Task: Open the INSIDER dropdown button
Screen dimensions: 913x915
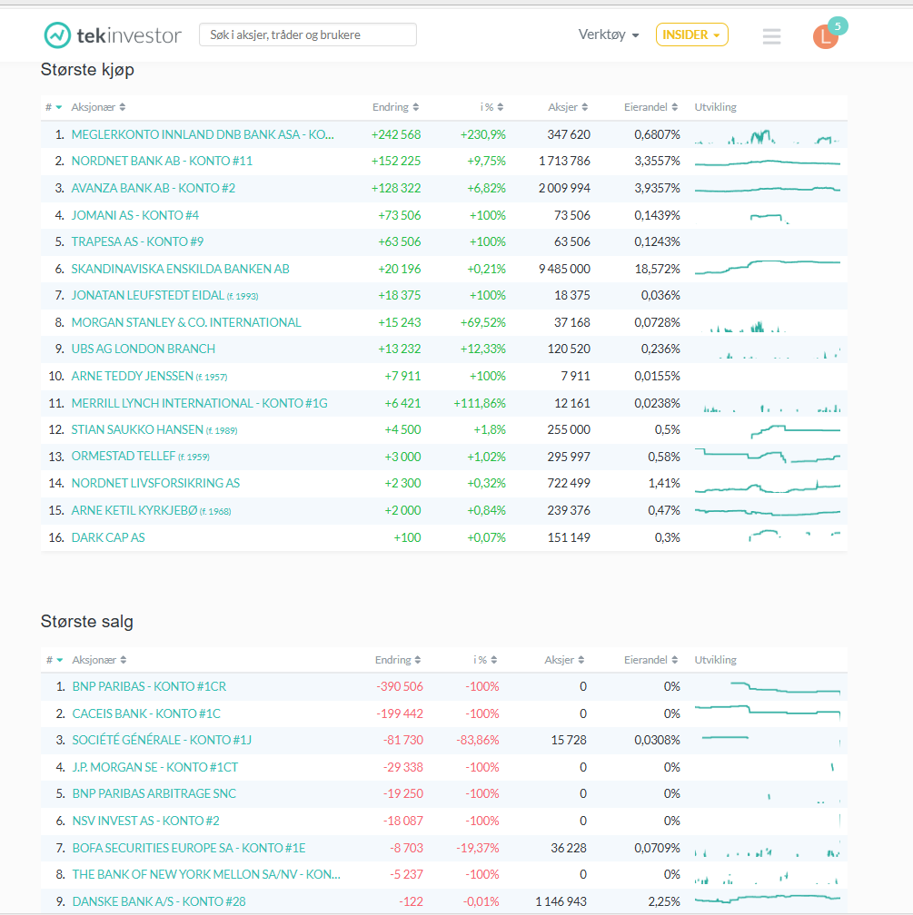Action: tap(691, 35)
